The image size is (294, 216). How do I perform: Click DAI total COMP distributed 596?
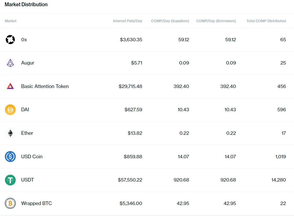click(282, 109)
